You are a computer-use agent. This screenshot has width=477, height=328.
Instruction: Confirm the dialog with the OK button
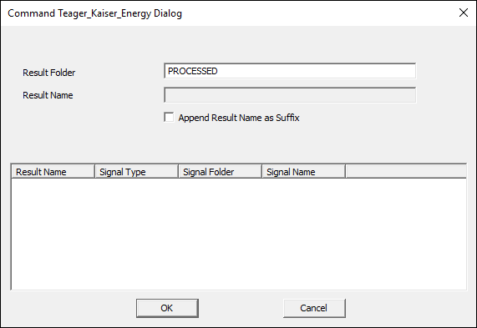167,308
